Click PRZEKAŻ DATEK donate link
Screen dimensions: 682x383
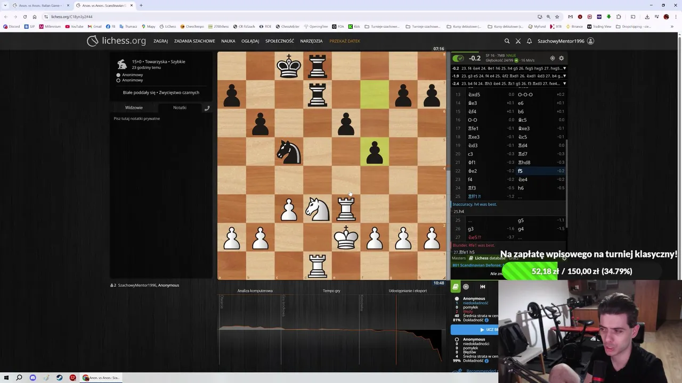[345, 41]
